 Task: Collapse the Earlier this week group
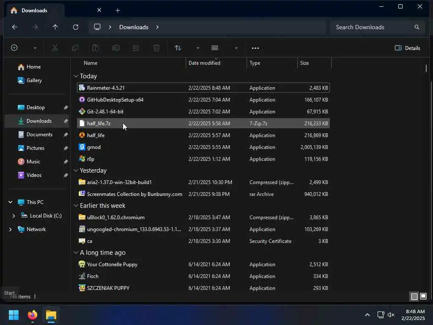76,206
